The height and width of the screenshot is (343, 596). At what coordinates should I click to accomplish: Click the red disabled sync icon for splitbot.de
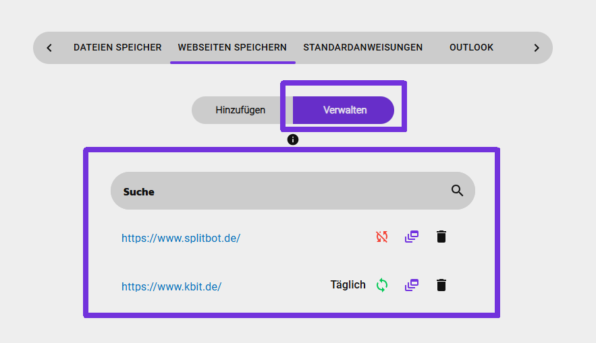pyautogui.click(x=382, y=237)
